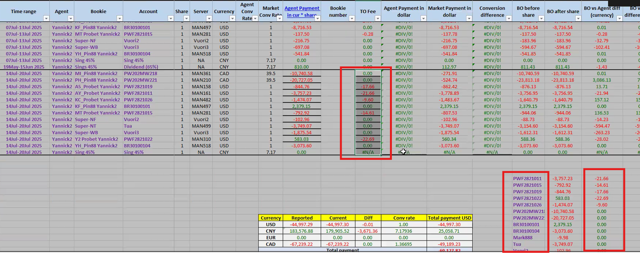640x253 pixels.
Task: Select the Conv rate cell showing 7.17936
Action: click(403, 231)
